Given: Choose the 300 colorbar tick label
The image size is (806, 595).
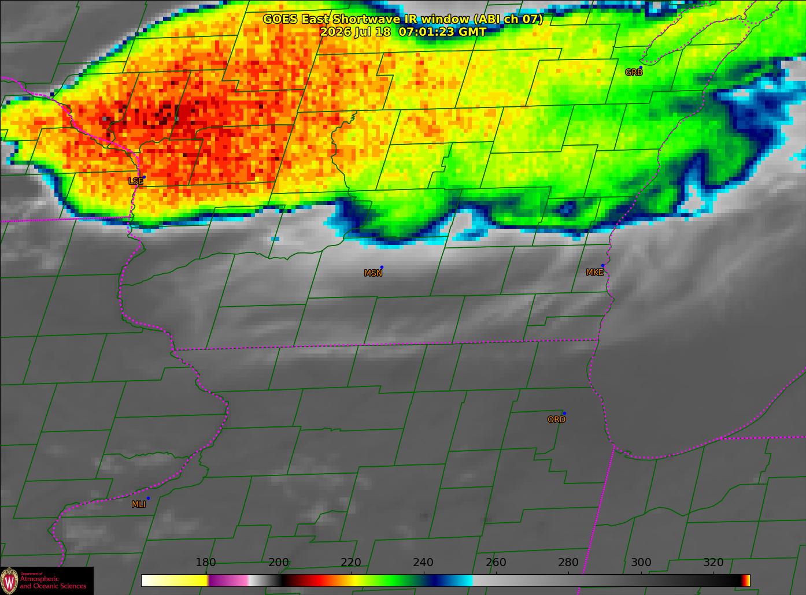Looking at the screenshot, I should click(x=641, y=563).
